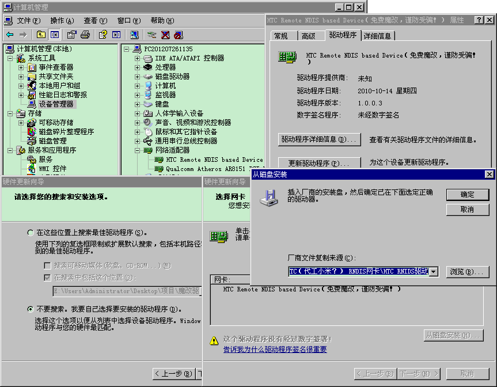This screenshot has height=387, width=497.
Task: Expand the IDE ATA/ATAPI controllers node
Action: click(137, 58)
